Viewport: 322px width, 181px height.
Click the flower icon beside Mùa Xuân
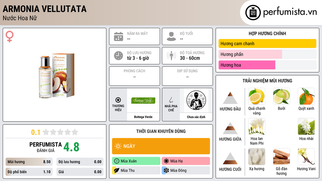point(117,161)
